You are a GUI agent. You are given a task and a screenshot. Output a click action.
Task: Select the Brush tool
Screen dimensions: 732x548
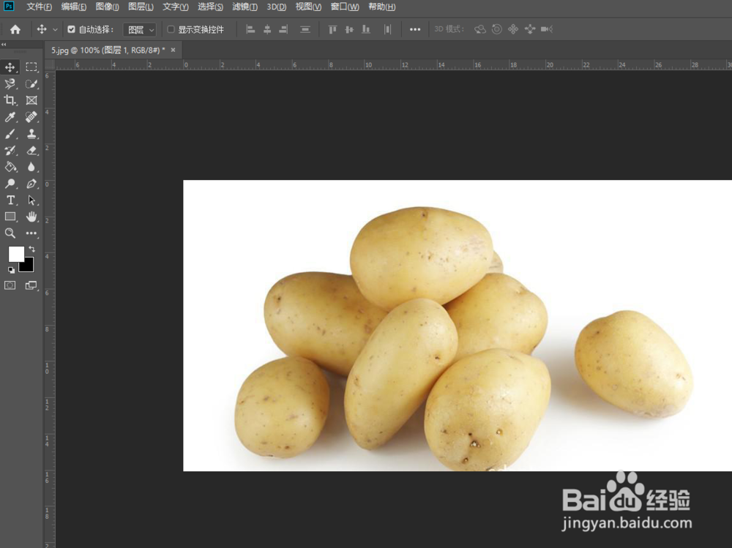click(10, 134)
